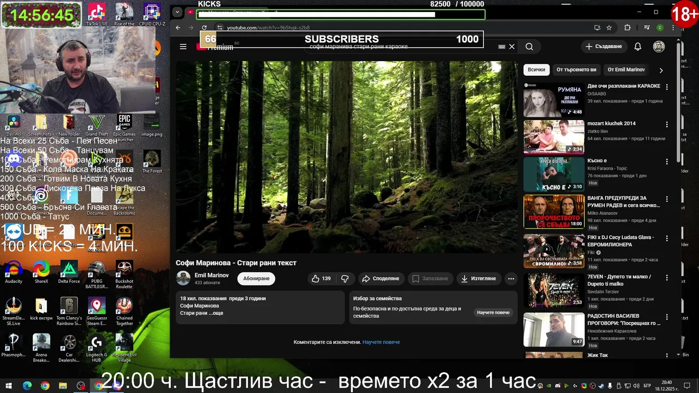Viewport: 699px width, 393px height.
Task: Click the Създаване create button
Action: click(603, 46)
